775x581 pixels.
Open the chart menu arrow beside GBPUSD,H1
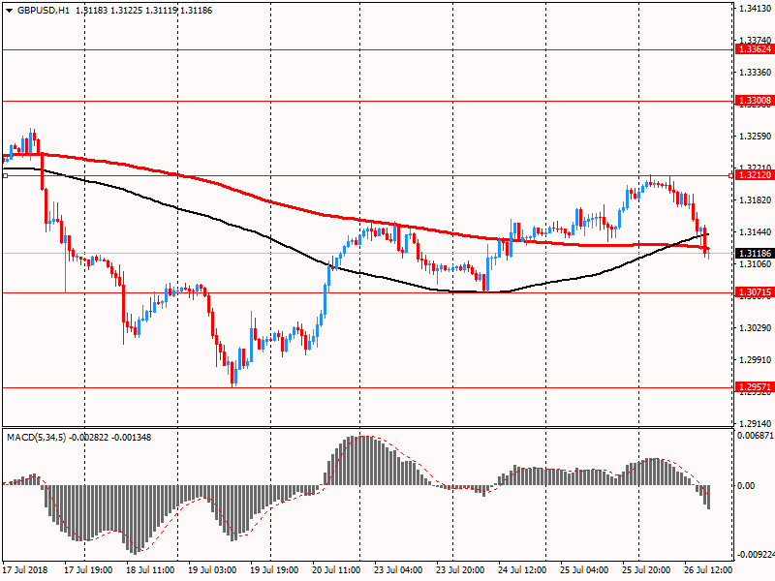tap(9, 11)
